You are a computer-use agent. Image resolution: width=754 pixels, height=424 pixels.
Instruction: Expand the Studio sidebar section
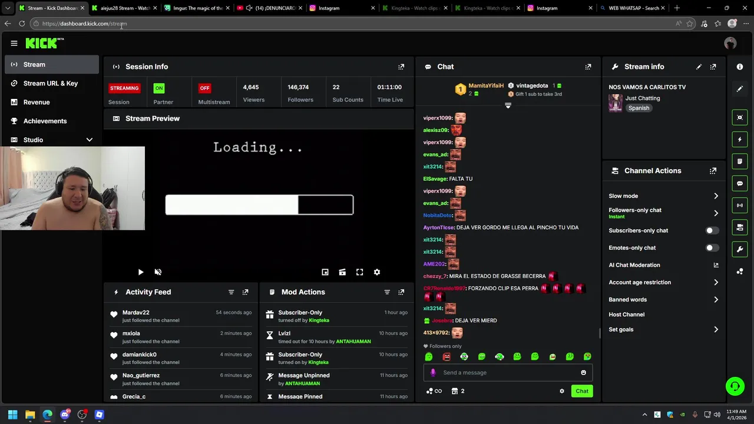[90, 140]
